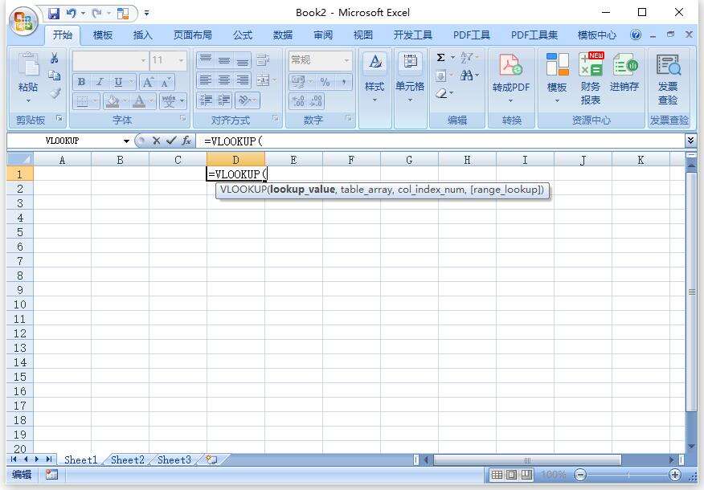Open the Name Box dropdown arrow
The image size is (704, 490).
point(127,141)
